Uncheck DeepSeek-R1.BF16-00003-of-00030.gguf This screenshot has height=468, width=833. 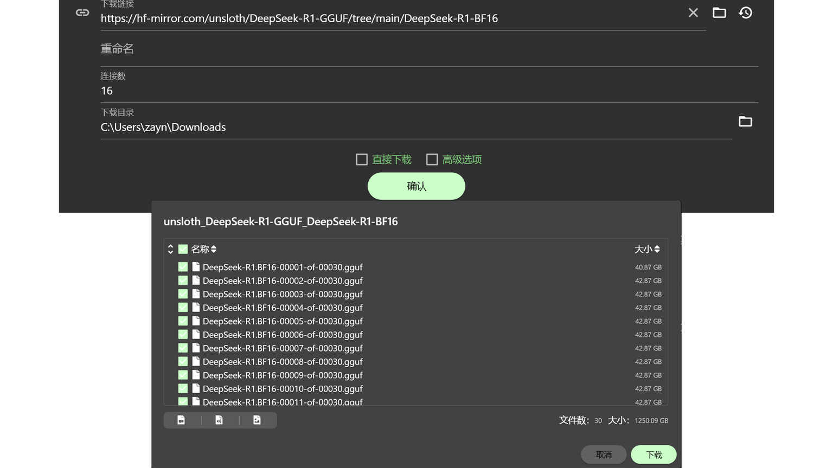pyautogui.click(x=183, y=294)
